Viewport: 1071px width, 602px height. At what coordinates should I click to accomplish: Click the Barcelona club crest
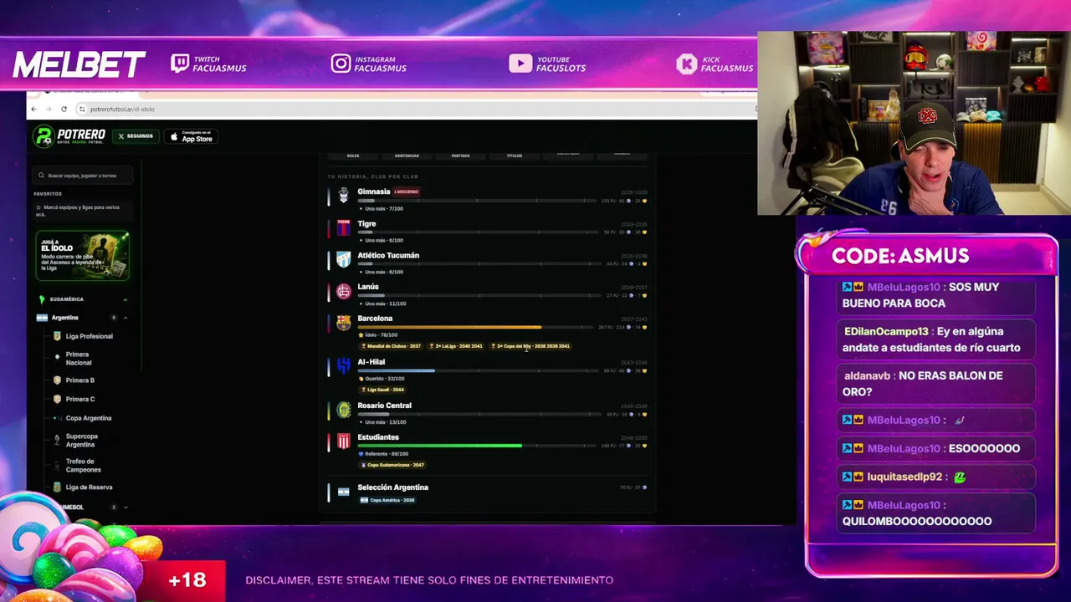click(343, 323)
